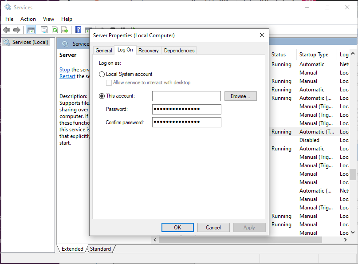358x264 pixels.
Task: Confirm the dialog with OK
Action: tap(177, 228)
